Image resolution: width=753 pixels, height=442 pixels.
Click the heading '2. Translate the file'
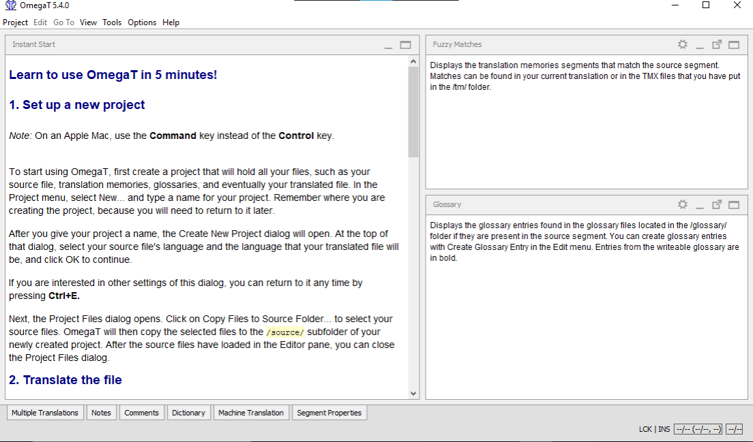pos(65,380)
